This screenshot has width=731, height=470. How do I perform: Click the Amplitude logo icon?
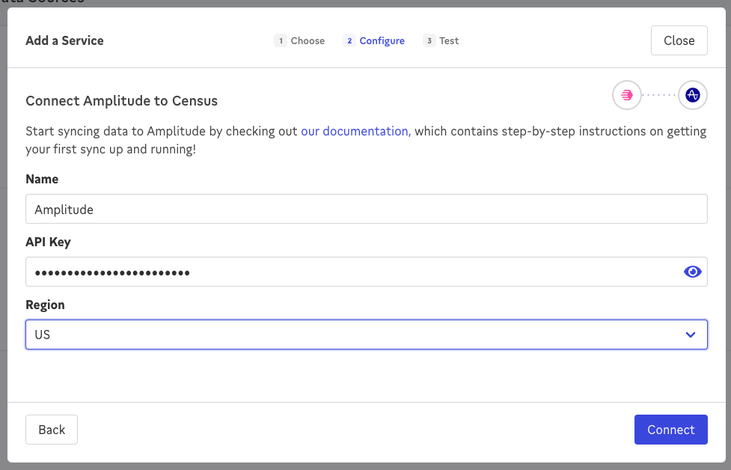tap(692, 95)
